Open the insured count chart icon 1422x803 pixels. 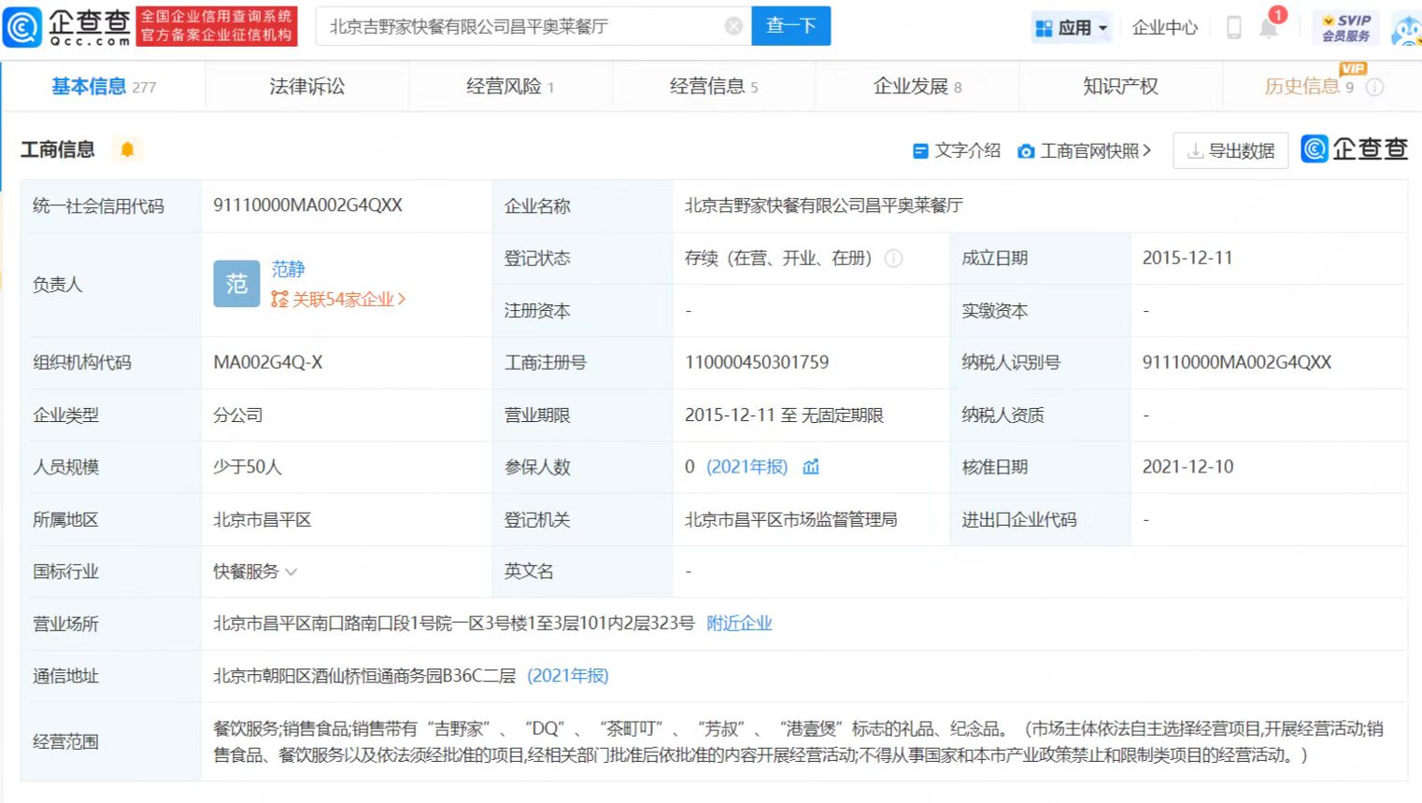(x=811, y=467)
